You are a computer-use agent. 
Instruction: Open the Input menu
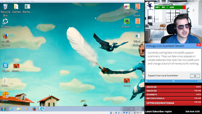(x=20, y=1)
